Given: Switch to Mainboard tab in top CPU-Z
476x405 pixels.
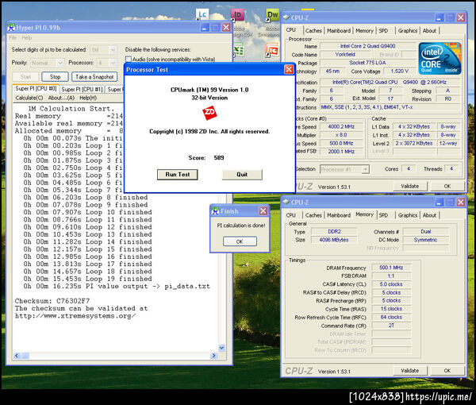Looking at the screenshot, I should point(339,31).
